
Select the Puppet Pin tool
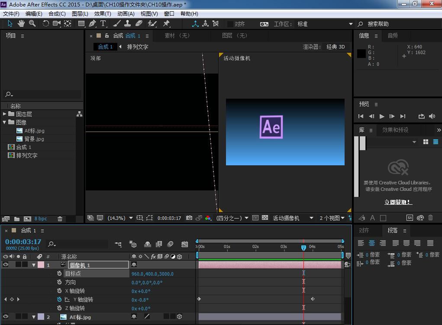166,24
